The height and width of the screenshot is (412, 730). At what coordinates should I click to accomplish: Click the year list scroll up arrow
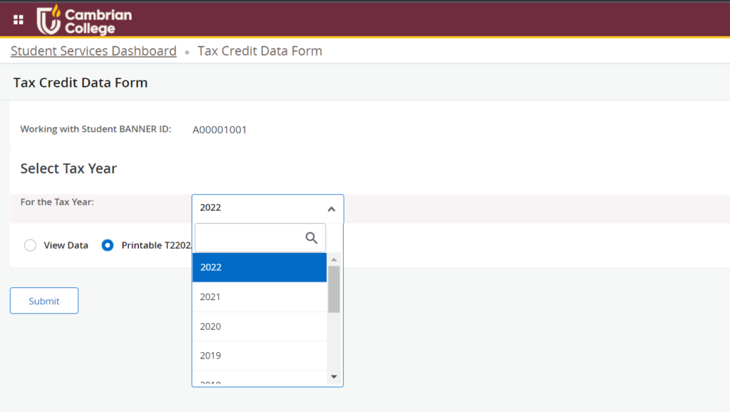pos(334,259)
